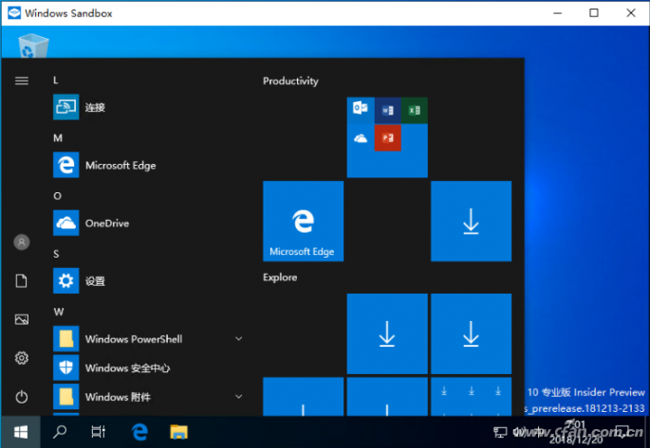Expand the Start menu hamburger navigation
The image size is (650, 448).
tap(22, 81)
